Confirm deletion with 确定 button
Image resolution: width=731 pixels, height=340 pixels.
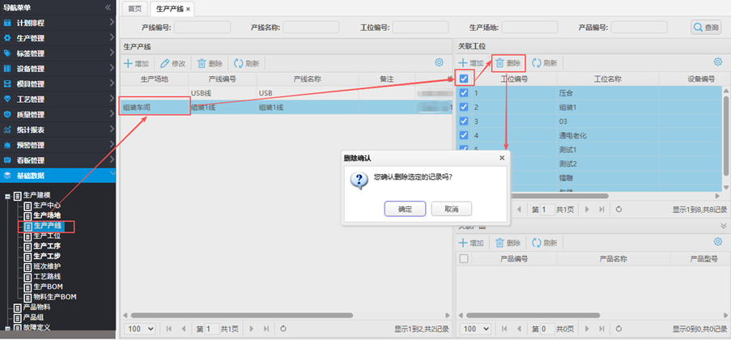click(x=405, y=209)
